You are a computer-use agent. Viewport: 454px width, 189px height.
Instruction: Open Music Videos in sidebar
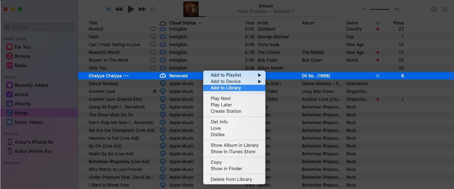(29, 122)
